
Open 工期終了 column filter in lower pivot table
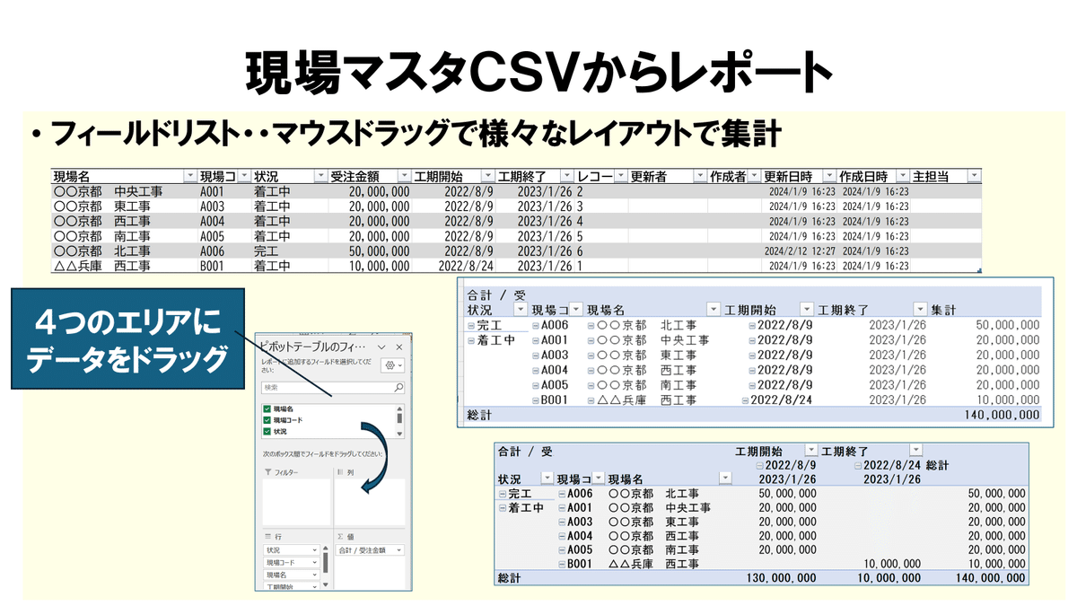pyautogui.click(x=915, y=450)
